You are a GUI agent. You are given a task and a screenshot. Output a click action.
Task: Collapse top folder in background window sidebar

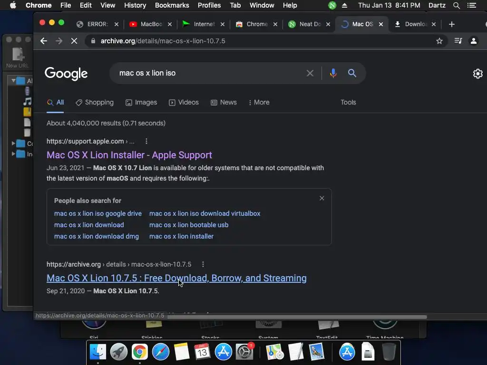[x=13, y=81]
